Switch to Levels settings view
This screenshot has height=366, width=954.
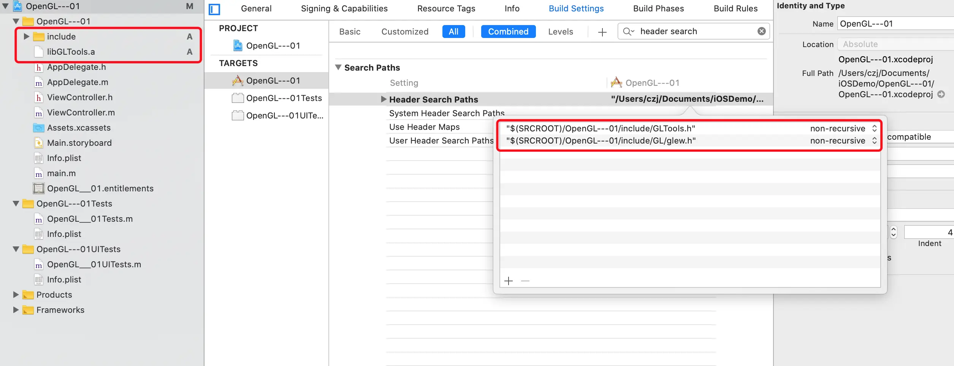coord(560,32)
